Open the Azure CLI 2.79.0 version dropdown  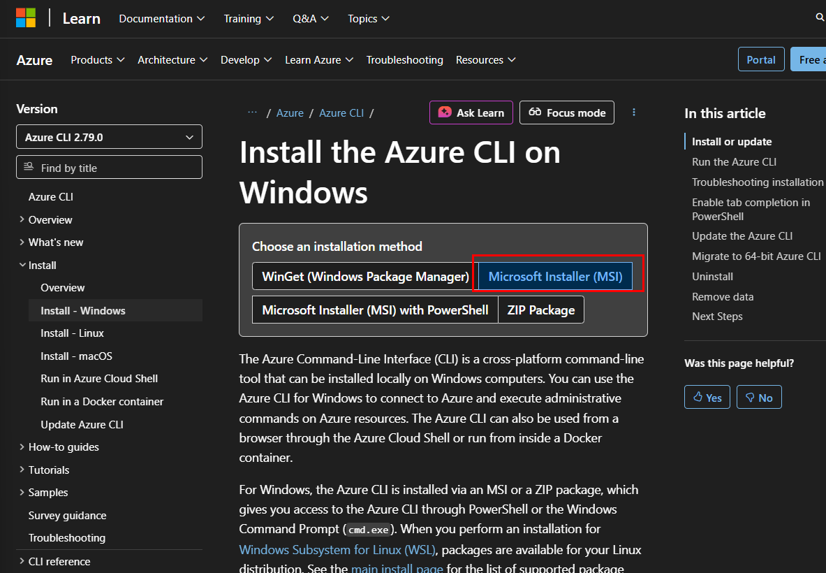(x=109, y=137)
